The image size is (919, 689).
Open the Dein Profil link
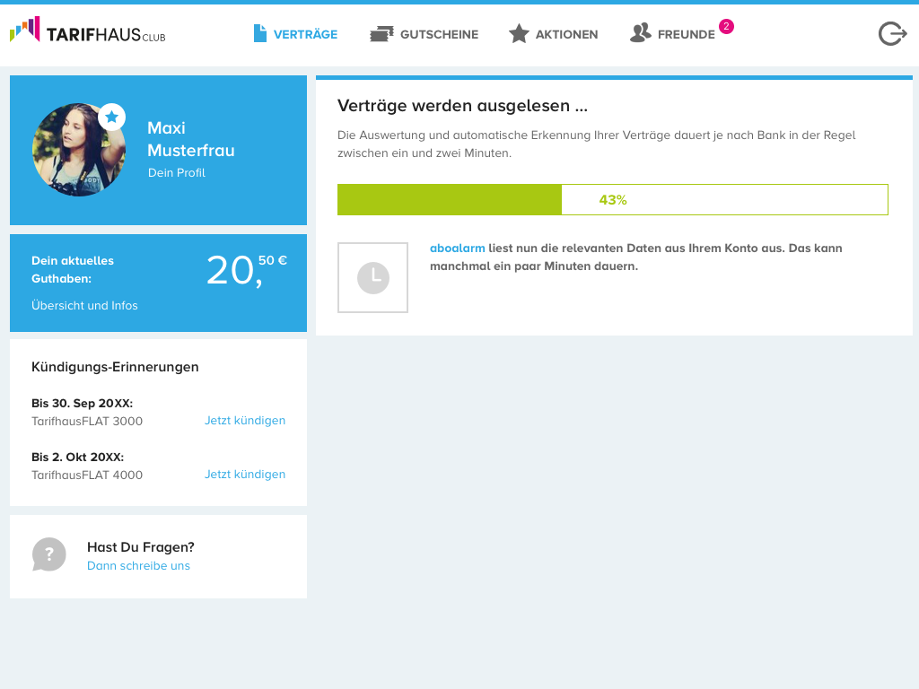coord(177,172)
